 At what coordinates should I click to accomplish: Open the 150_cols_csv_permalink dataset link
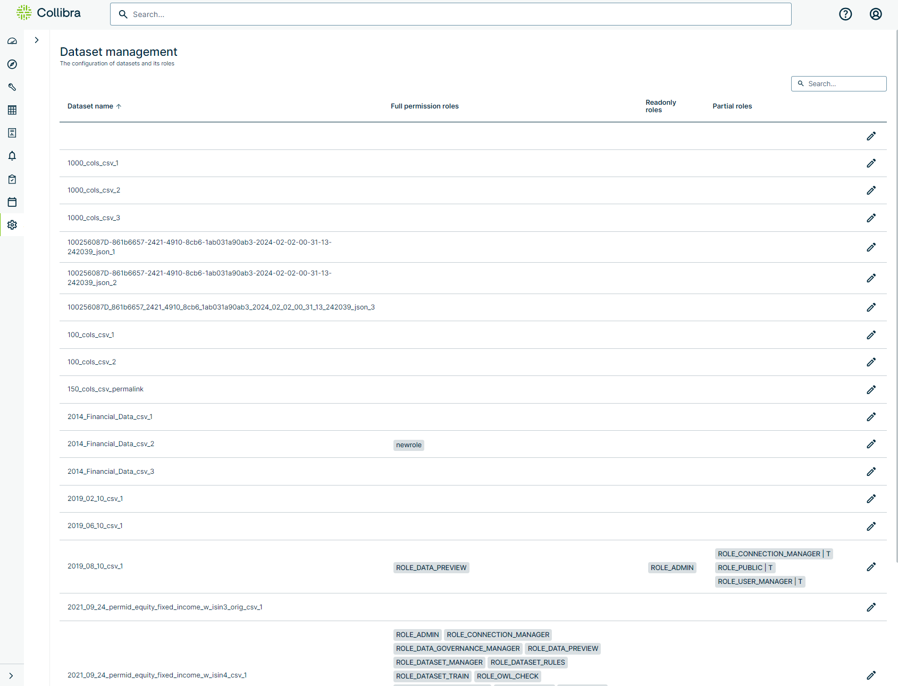point(105,389)
